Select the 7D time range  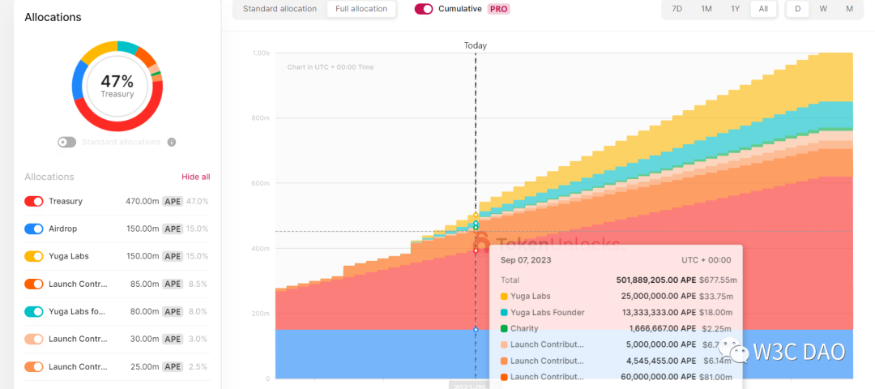tap(677, 9)
